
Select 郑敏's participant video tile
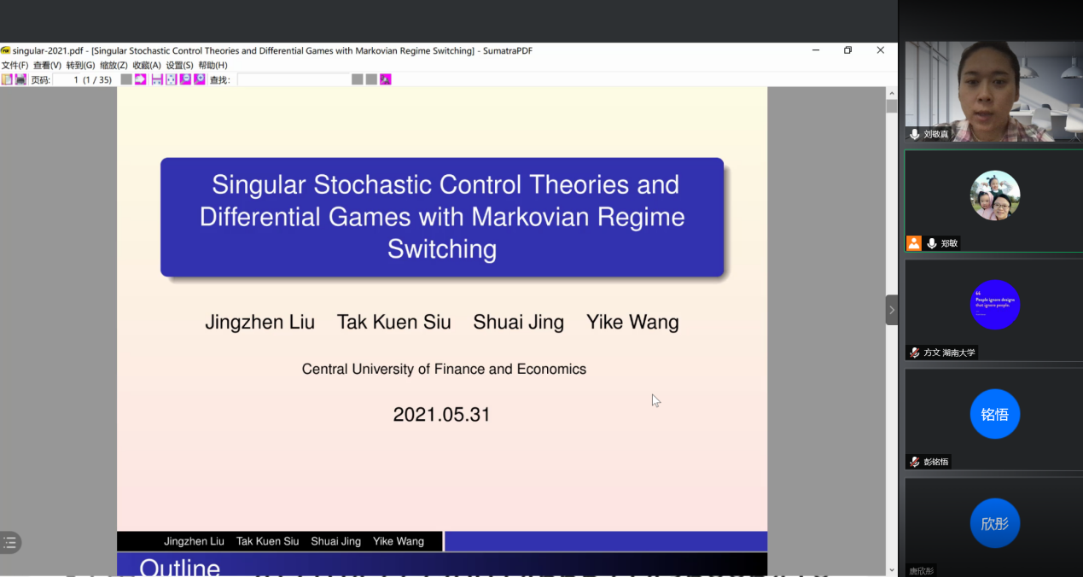click(x=993, y=201)
